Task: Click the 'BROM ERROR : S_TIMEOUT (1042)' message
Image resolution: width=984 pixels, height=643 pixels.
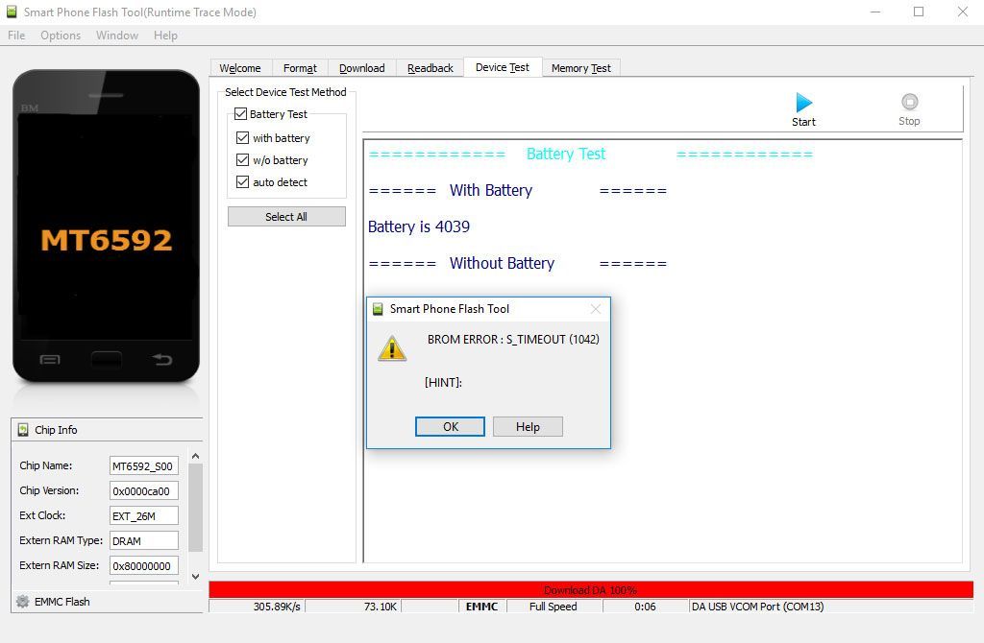Action: [x=513, y=339]
